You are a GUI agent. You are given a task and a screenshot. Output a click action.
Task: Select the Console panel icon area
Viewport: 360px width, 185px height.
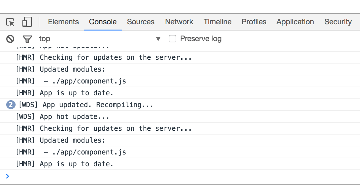pos(103,22)
